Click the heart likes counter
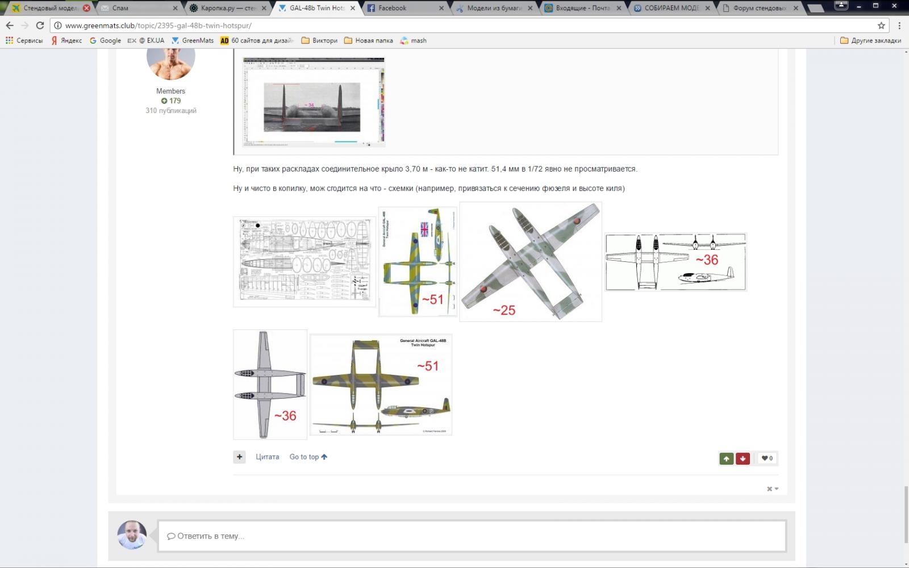The width and height of the screenshot is (909, 568). tap(767, 458)
